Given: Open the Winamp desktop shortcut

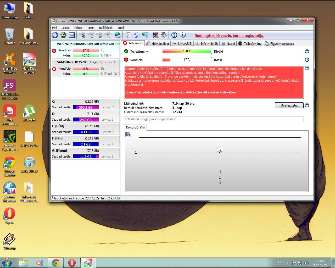Looking at the screenshot, I should click(9, 241).
